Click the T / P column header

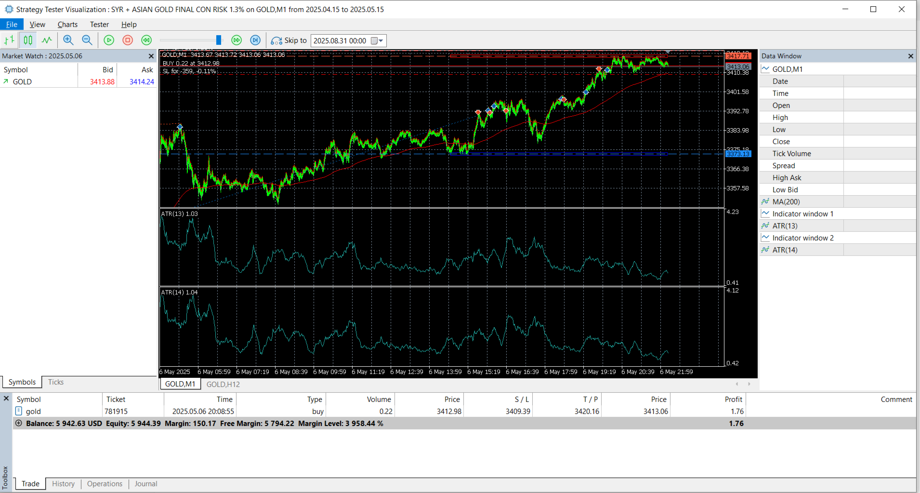[x=567, y=400]
